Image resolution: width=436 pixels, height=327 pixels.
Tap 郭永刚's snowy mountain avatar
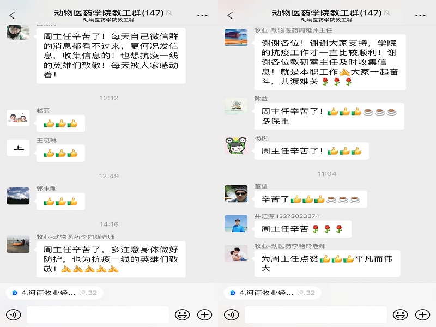[18, 196]
